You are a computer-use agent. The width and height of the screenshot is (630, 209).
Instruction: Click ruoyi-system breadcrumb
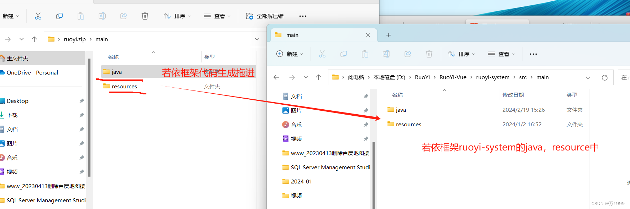click(493, 77)
